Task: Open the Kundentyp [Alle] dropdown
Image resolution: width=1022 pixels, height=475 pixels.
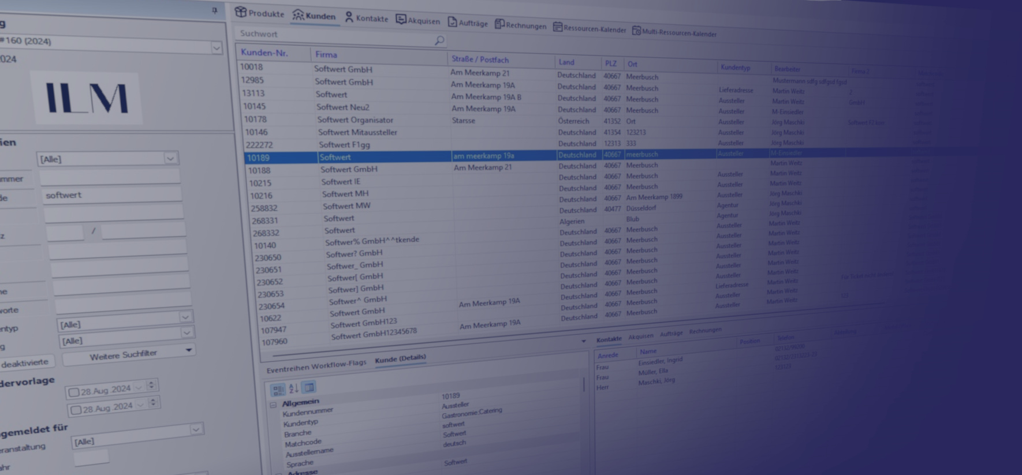Action: point(185,317)
